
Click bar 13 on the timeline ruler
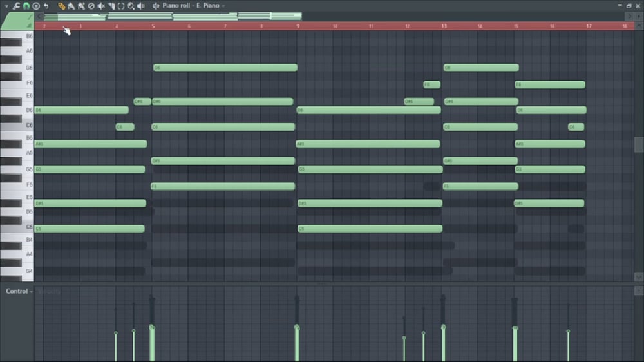(x=444, y=26)
